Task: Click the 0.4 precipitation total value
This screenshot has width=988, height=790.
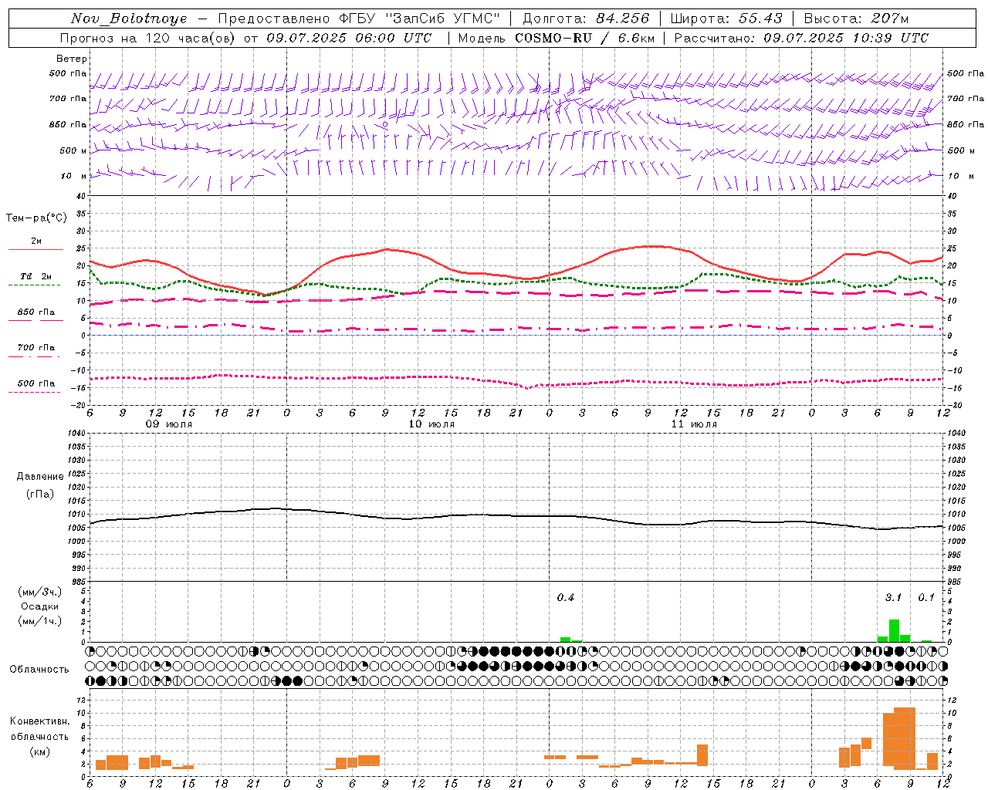Action: pyautogui.click(x=566, y=598)
